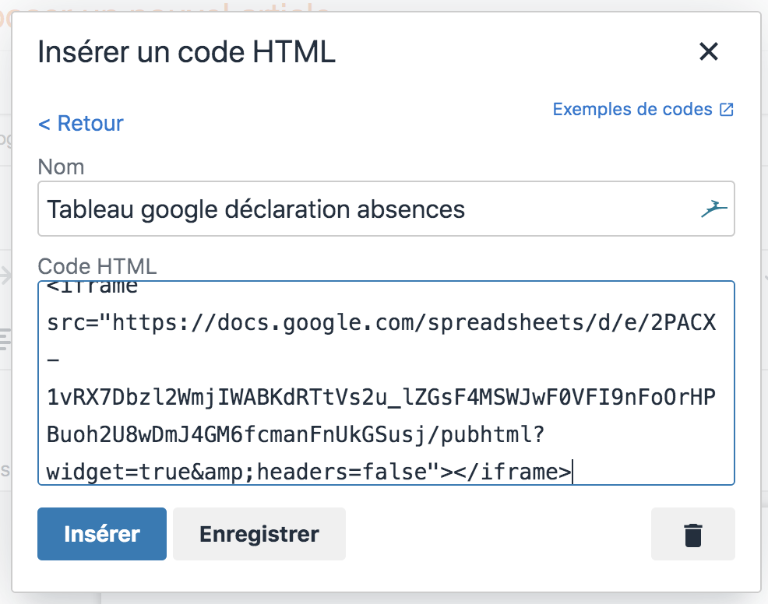Click the Insérer un code HTML title

point(187,52)
